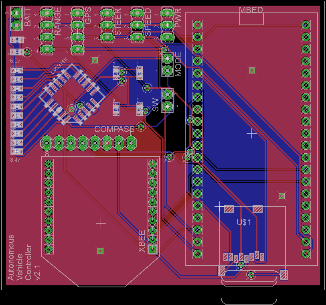The image size is (326, 305).
Task: Select the origin cross inside the XBEE outline
Action: 101,222
